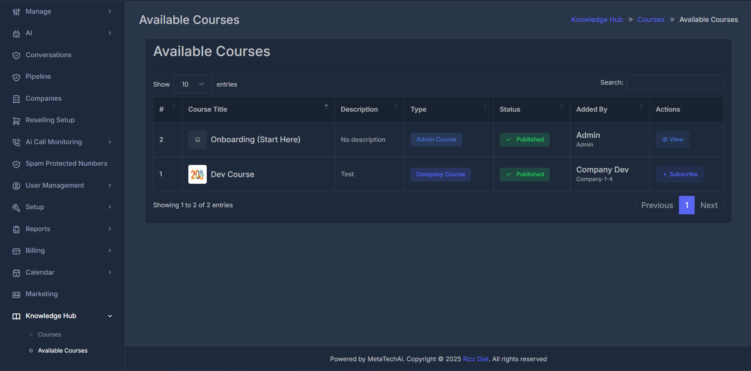The width and height of the screenshot is (751, 371).
Task: Subscribe to the Dev Course
Action: coord(680,174)
